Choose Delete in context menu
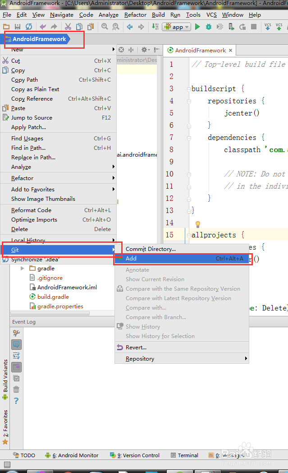288x473 pixels. click(x=58, y=229)
